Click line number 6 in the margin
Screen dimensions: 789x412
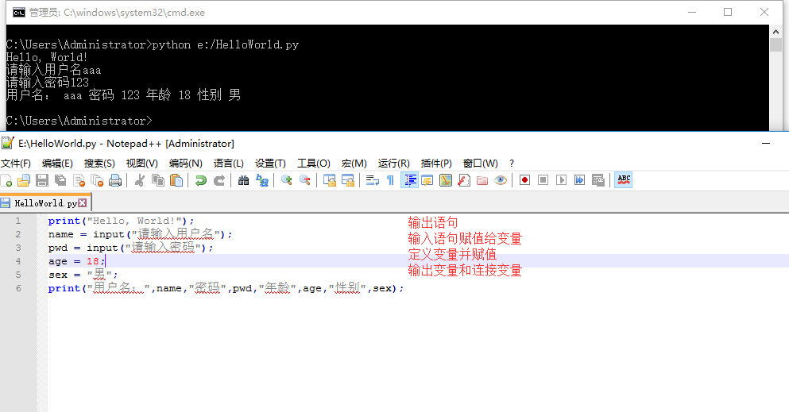coord(18,288)
